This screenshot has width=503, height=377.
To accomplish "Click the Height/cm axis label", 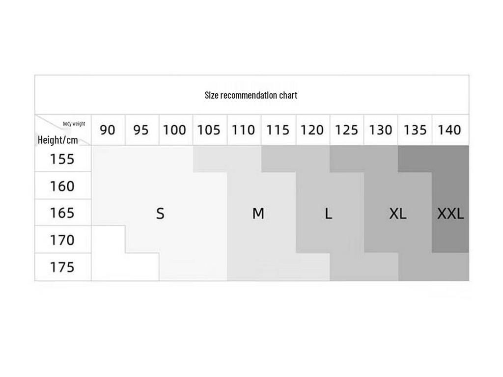I will pyautogui.click(x=58, y=140).
